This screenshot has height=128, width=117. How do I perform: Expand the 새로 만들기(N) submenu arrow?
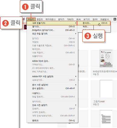pyautogui.click(x=76, y=23)
